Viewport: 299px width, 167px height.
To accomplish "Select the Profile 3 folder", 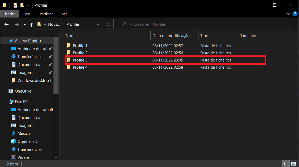I will click(80, 60).
